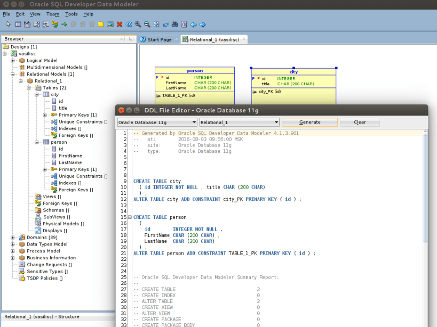Open the Oracle Database 11g dropdown
Screen dimensions: 437x327
coord(157,122)
